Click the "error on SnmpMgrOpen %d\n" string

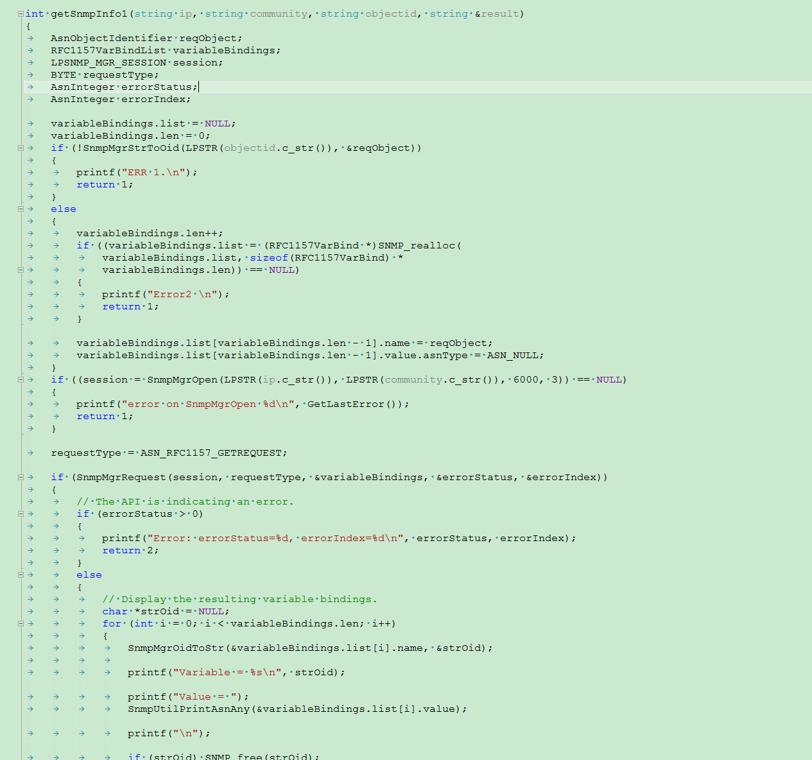point(208,404)
